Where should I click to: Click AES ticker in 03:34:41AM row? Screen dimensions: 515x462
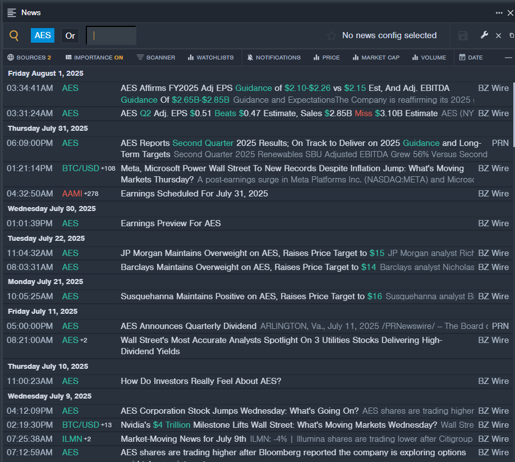coord(70,88)
